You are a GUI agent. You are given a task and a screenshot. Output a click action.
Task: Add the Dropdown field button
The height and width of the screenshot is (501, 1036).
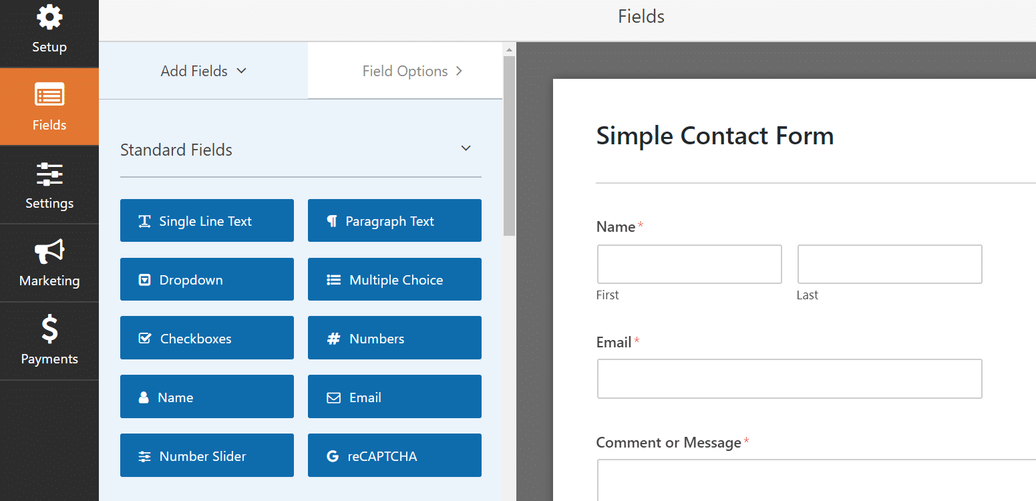[x=207, y=279]
